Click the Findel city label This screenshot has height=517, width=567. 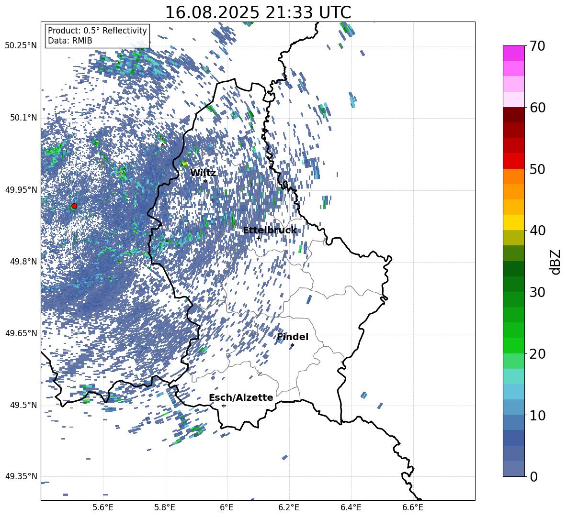(293, 337)
